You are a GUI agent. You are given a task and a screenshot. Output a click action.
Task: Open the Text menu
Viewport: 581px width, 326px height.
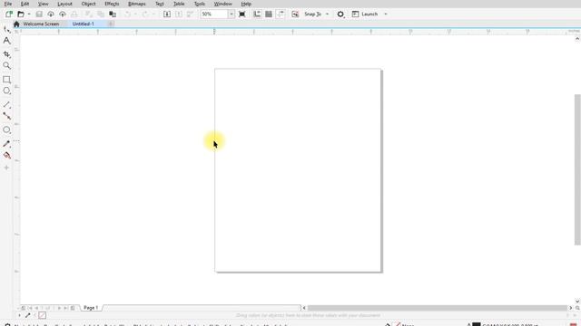pyautogui.click(x=160, y=4)
